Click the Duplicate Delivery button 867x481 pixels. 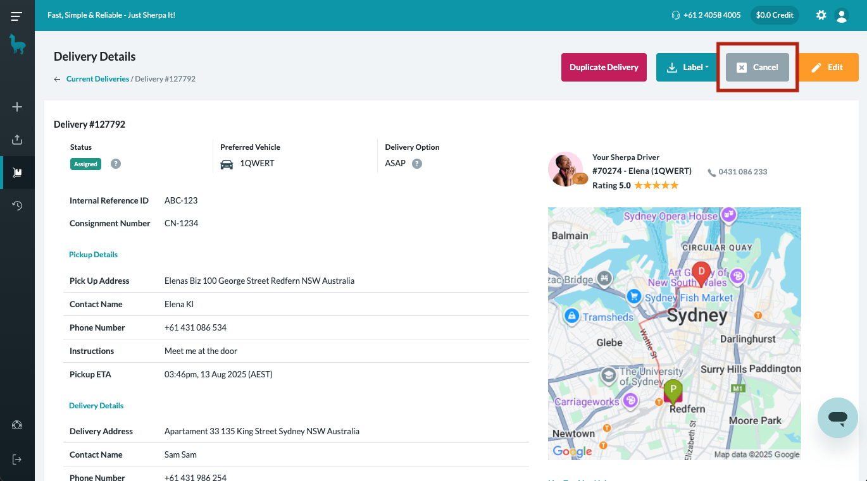(x=604, y=68)
